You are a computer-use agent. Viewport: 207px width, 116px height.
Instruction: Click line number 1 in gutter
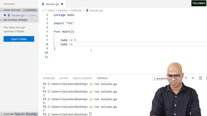47,15
